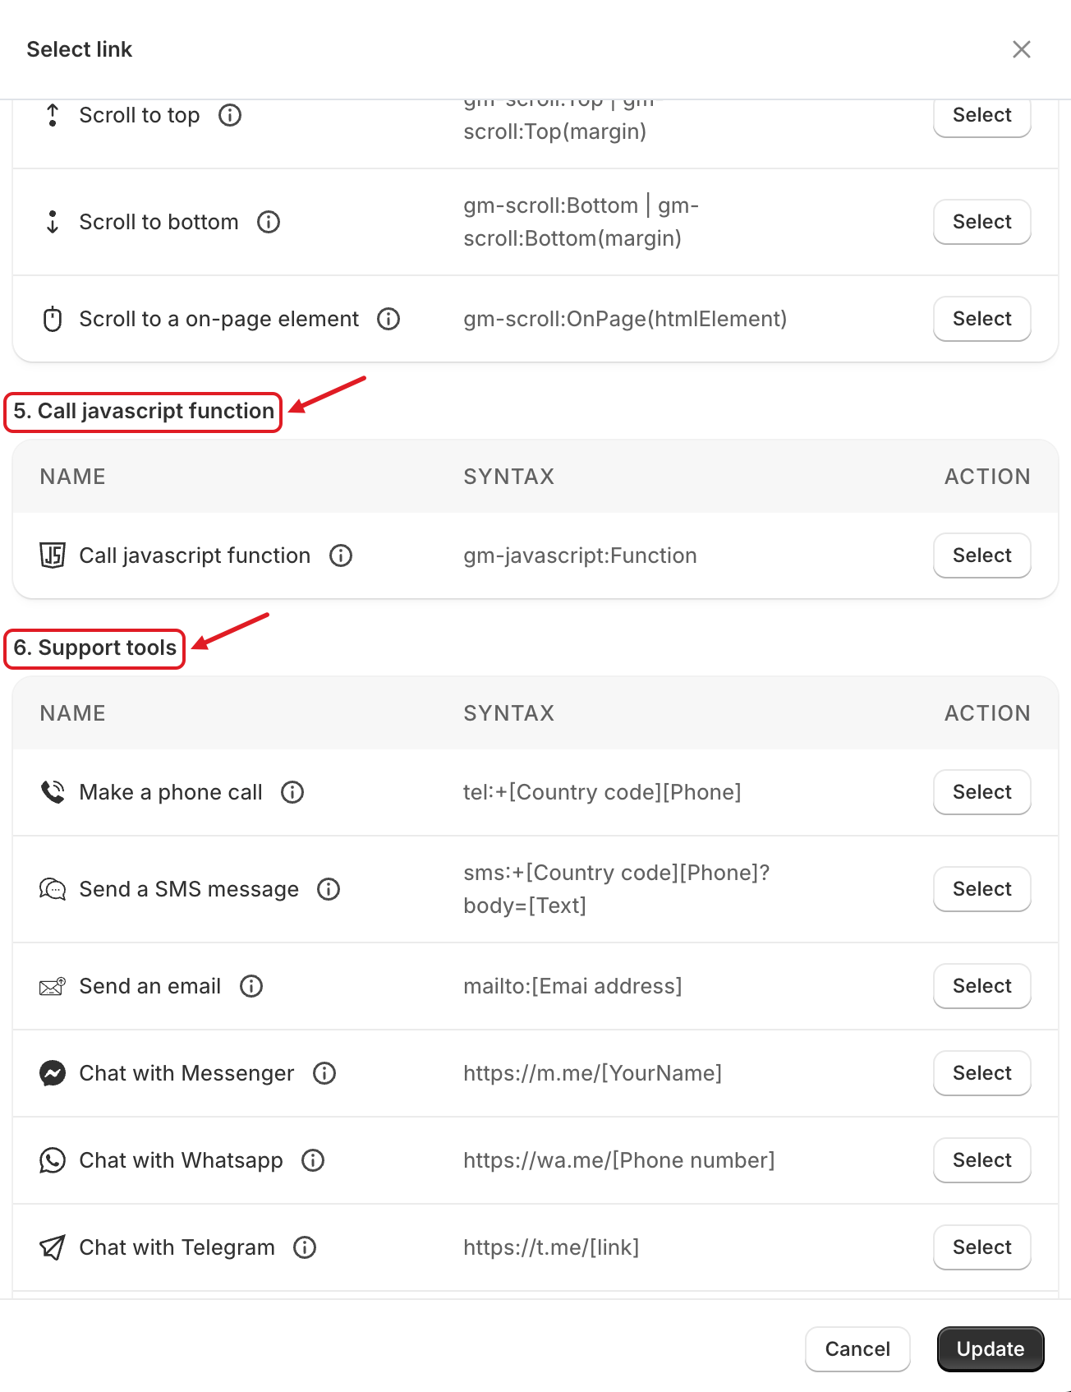The height and width of the screenshot is (1392, 1071).
Task: Click the Send a SMS message name text
Action: point(189,889)
